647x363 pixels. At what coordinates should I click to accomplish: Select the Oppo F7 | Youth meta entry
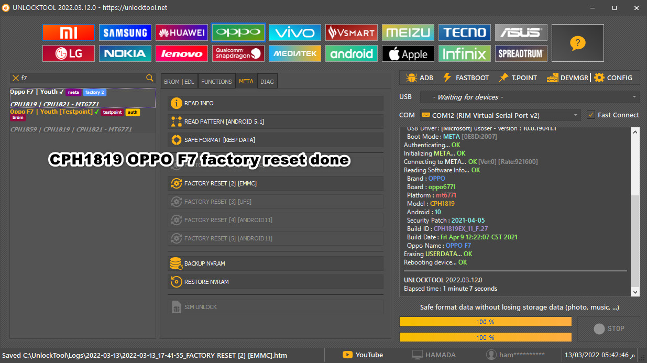pyautogui.click(x=82, y=98)
